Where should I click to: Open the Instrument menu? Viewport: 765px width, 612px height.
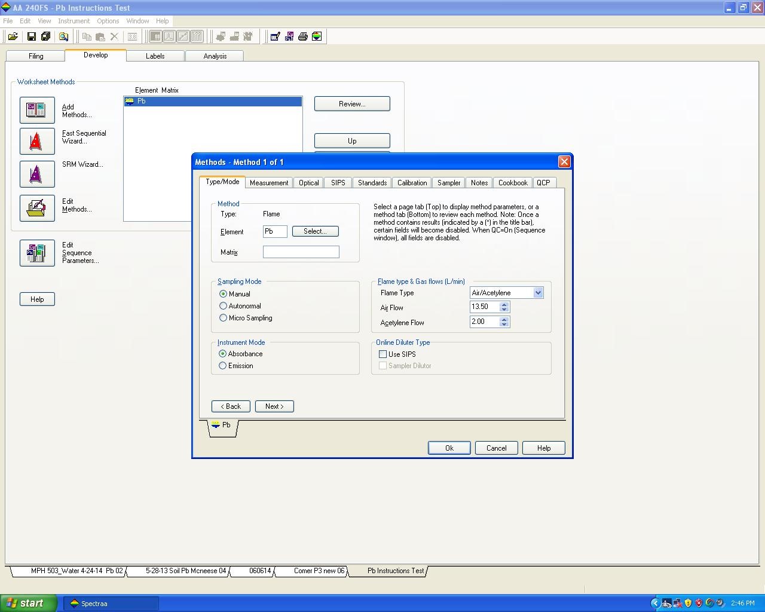click(74, 21)
